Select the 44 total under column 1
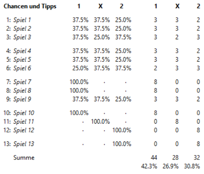The width and height of the screenshot is (204, 174). (x=154, y=158)
